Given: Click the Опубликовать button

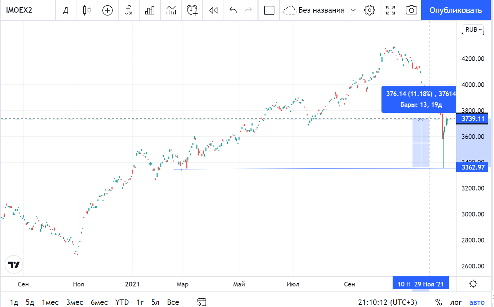Looking at the screenshot, I should click(455, 10).
